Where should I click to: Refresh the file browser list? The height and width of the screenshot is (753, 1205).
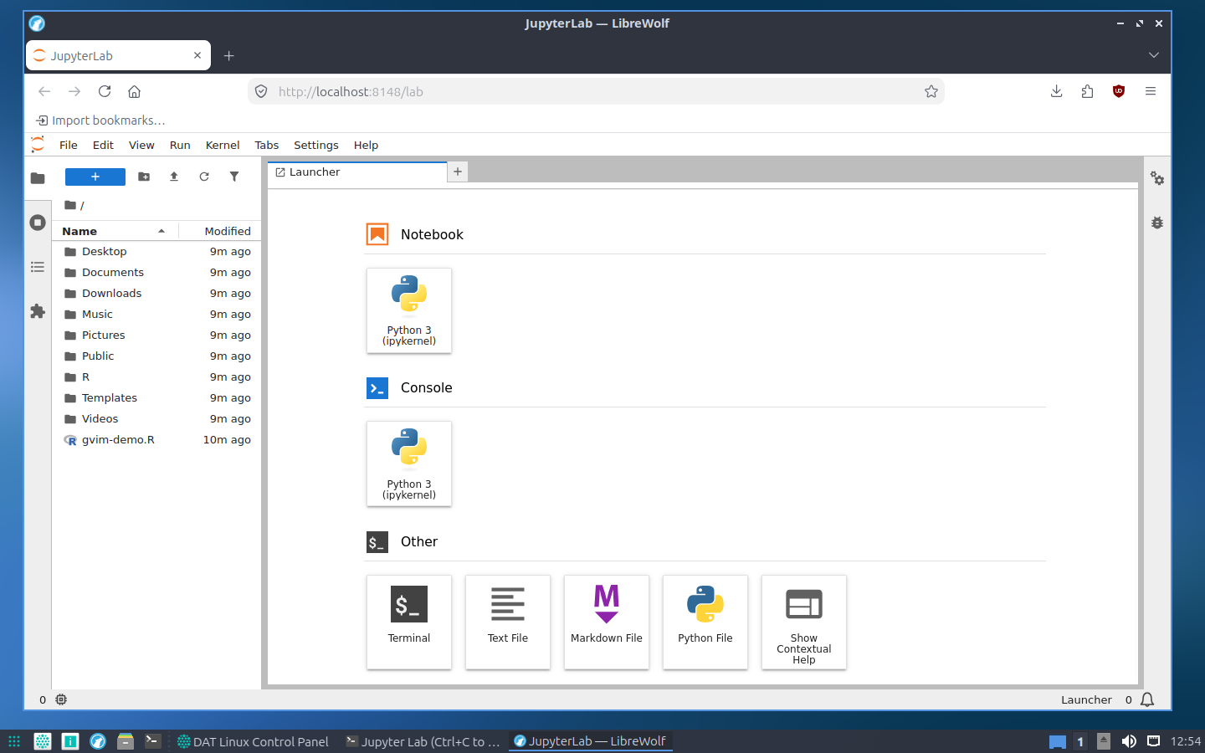coord(204,177)
